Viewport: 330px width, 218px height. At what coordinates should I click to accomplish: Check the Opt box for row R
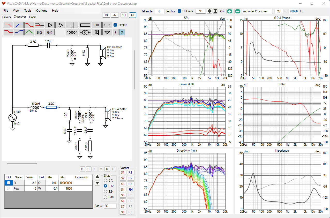tap(9, 183)
